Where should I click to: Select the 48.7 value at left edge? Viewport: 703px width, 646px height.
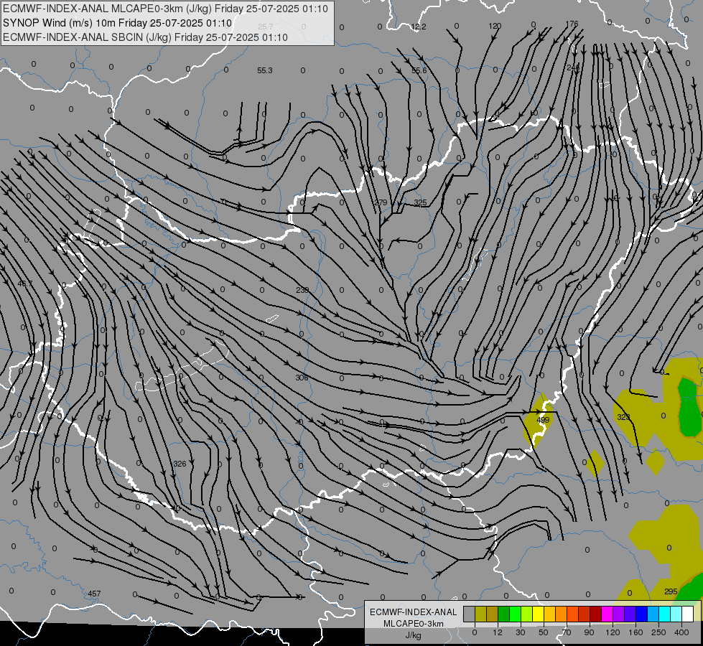pos(24,284)
